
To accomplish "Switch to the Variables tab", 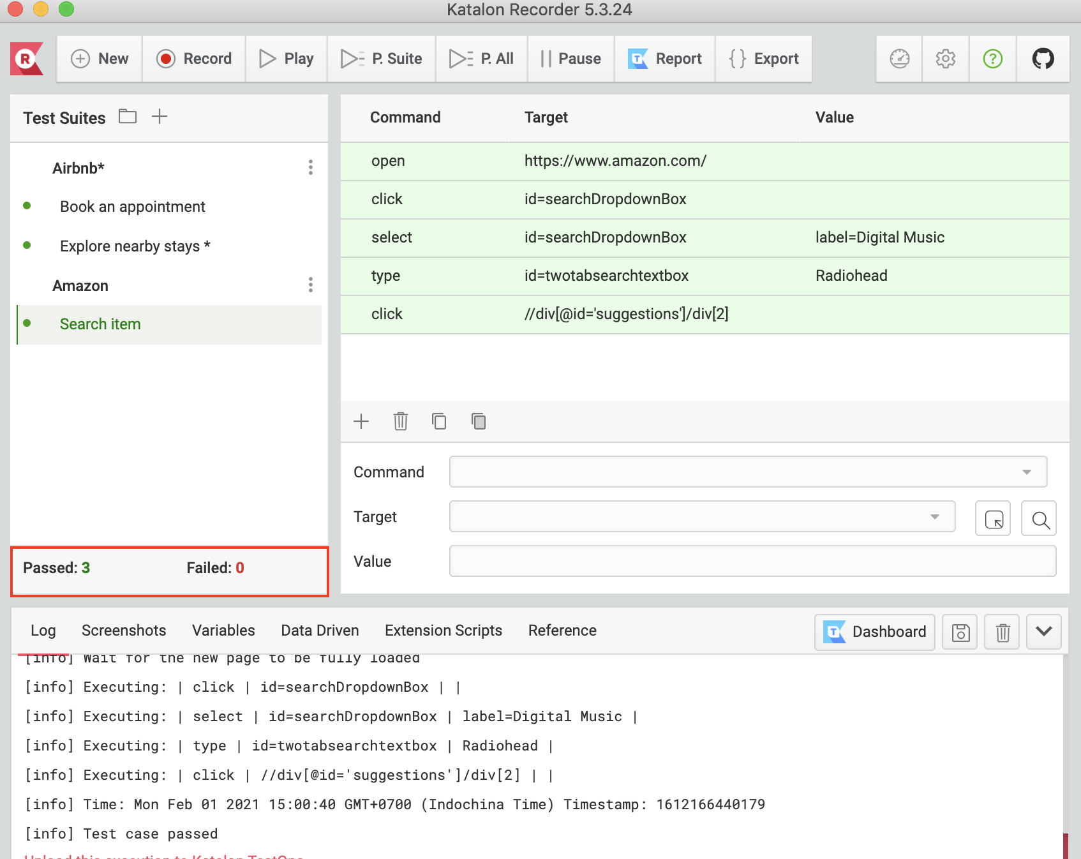I will point(223,631).
